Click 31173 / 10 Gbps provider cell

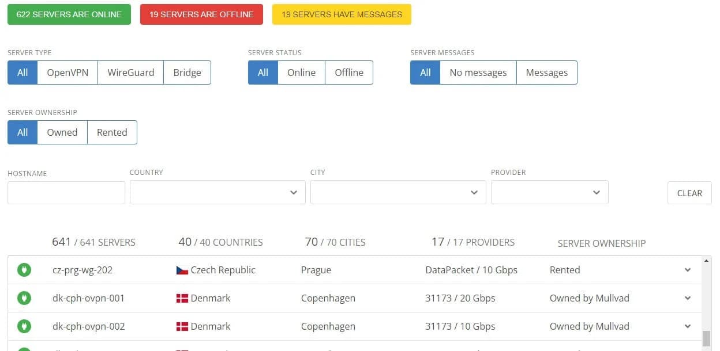coord(460,326)
